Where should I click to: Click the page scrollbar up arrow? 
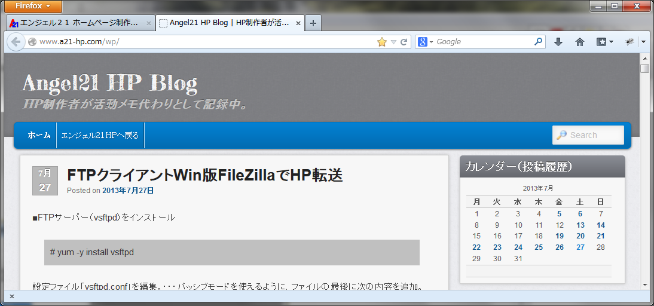point(645,57)
